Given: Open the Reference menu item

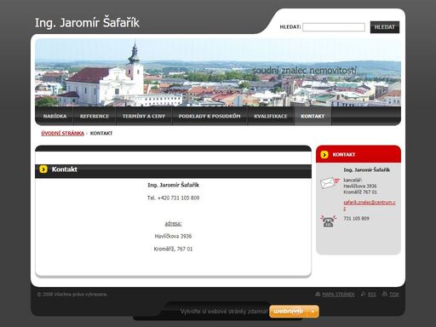Looking at the screenshot, I should (x=95, y=116).
